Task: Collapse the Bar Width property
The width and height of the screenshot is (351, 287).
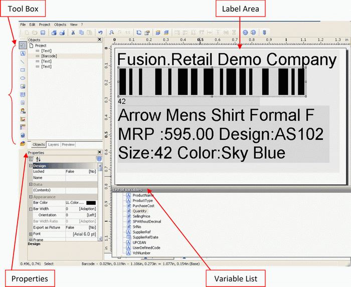Action: pos(31,209)
